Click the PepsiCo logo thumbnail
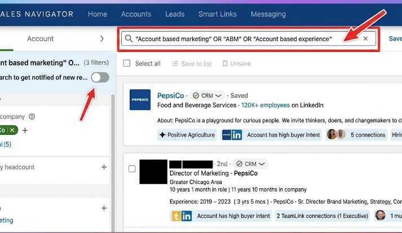402x233 pixels. click(x=140, y=99)
